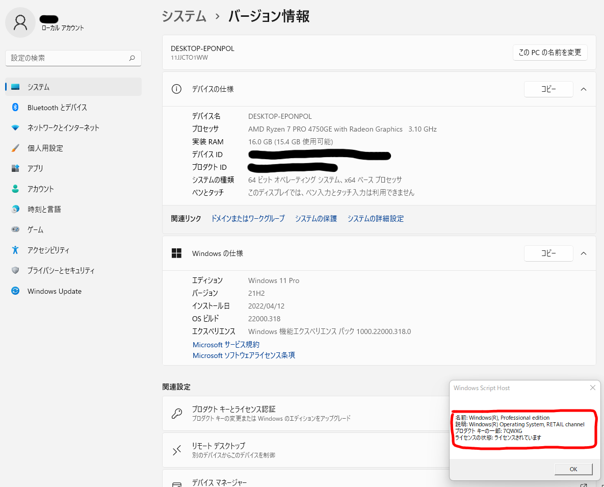Open プライバシーとセキュリティ settings
The height and width of the screenshot is (487, 604).
click(x=73, y=270)
